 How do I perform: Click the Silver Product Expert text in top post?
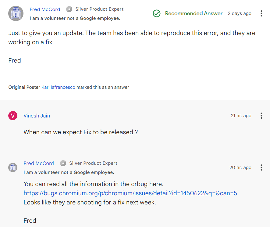(x=99, y=9)
